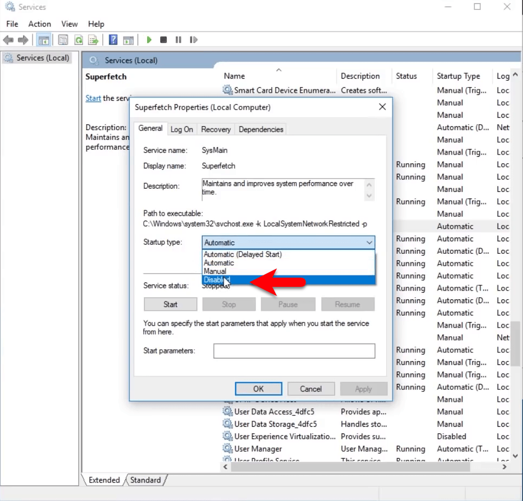Screen dimensions: 523x501
Task: Click the description box scroll down arrow
Action: click(x=369, y=196)
